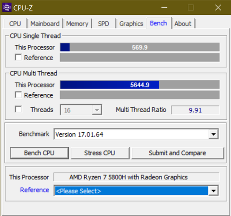Close the CPU-Z window
The width and height of the screenshot is (231, 216).
pos(218,7)
